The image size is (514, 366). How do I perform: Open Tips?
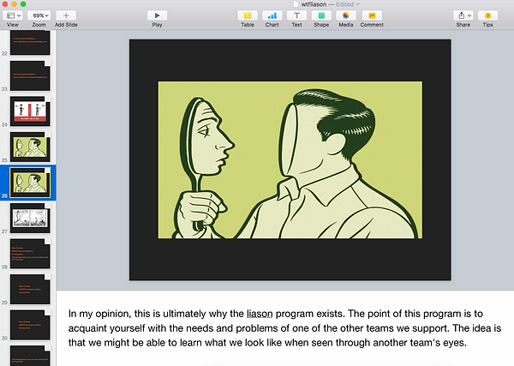point(487,15)
